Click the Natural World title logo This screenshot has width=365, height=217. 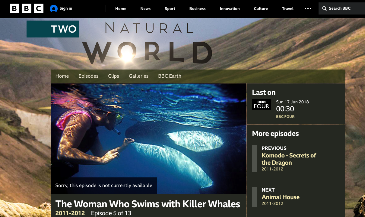point(147,43)
